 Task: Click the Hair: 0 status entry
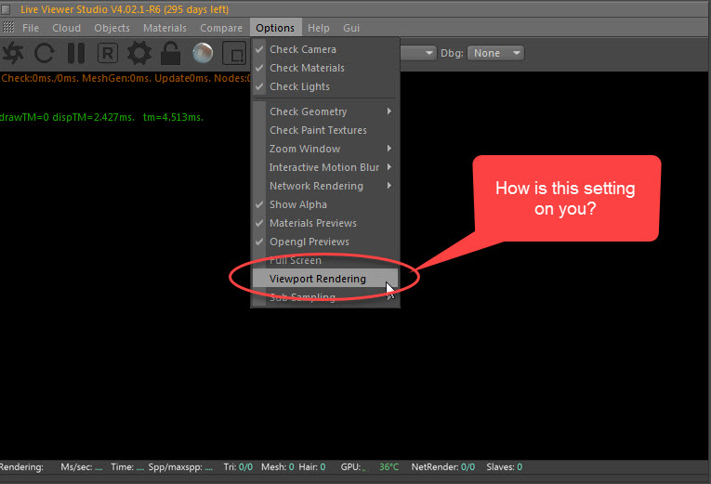(x=312, y=466)
